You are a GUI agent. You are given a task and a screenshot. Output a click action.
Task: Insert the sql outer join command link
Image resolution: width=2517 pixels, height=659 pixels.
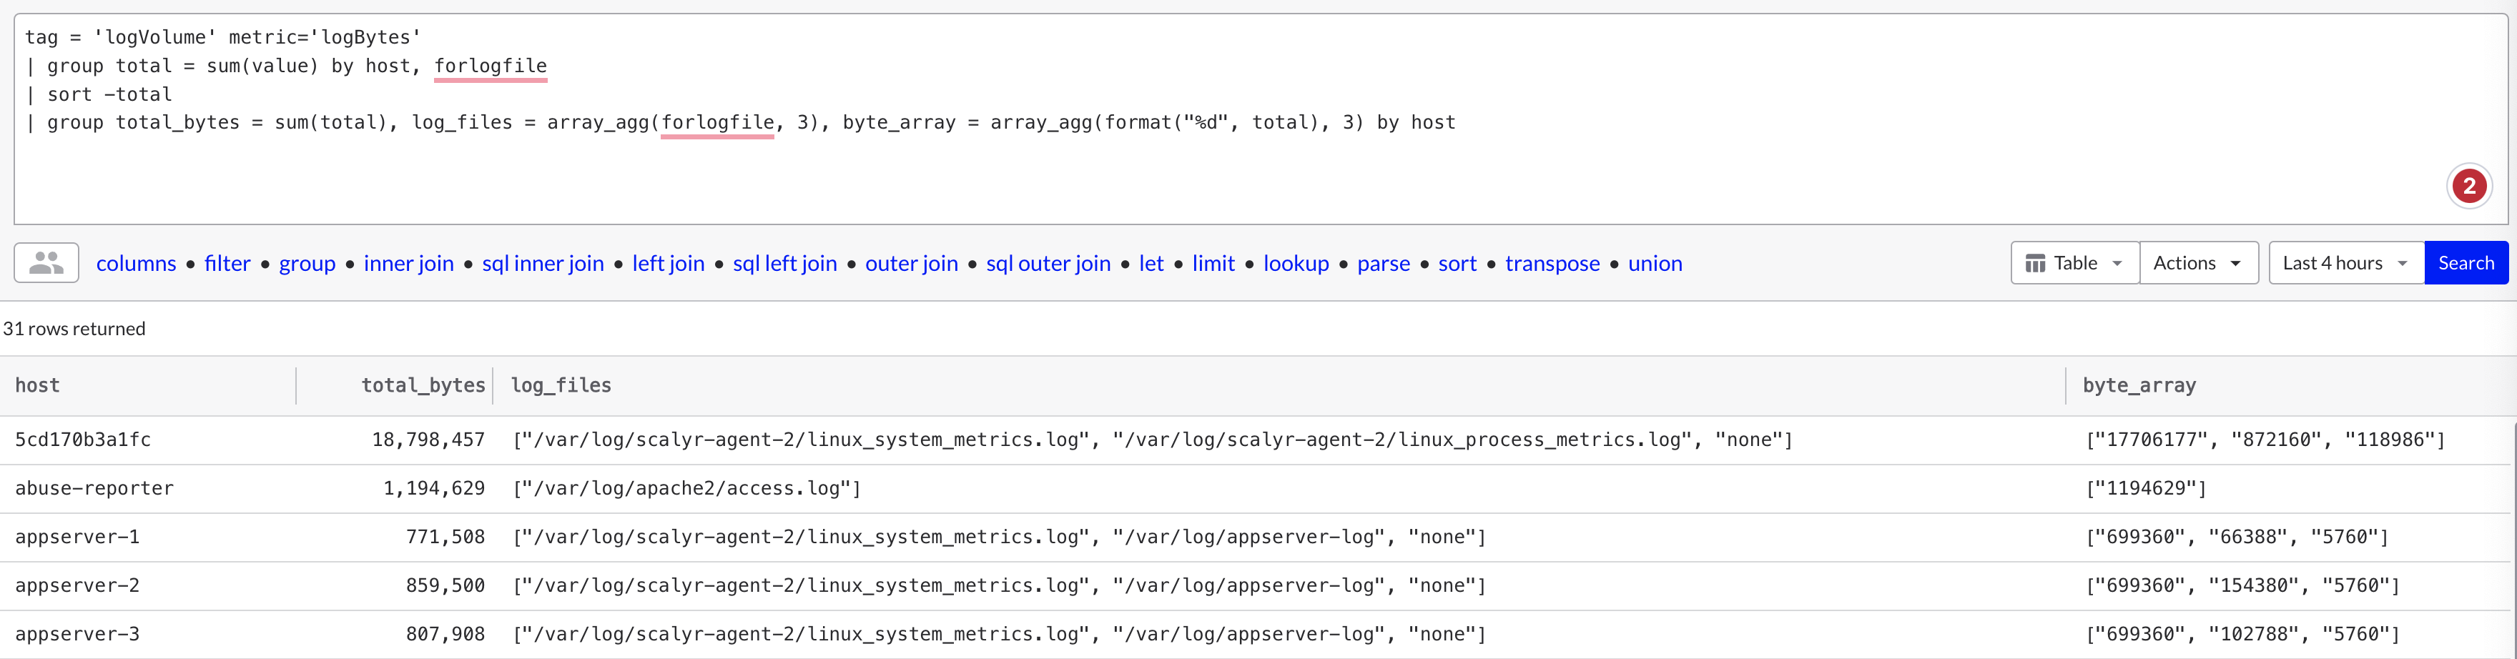tap(1048, 264)
